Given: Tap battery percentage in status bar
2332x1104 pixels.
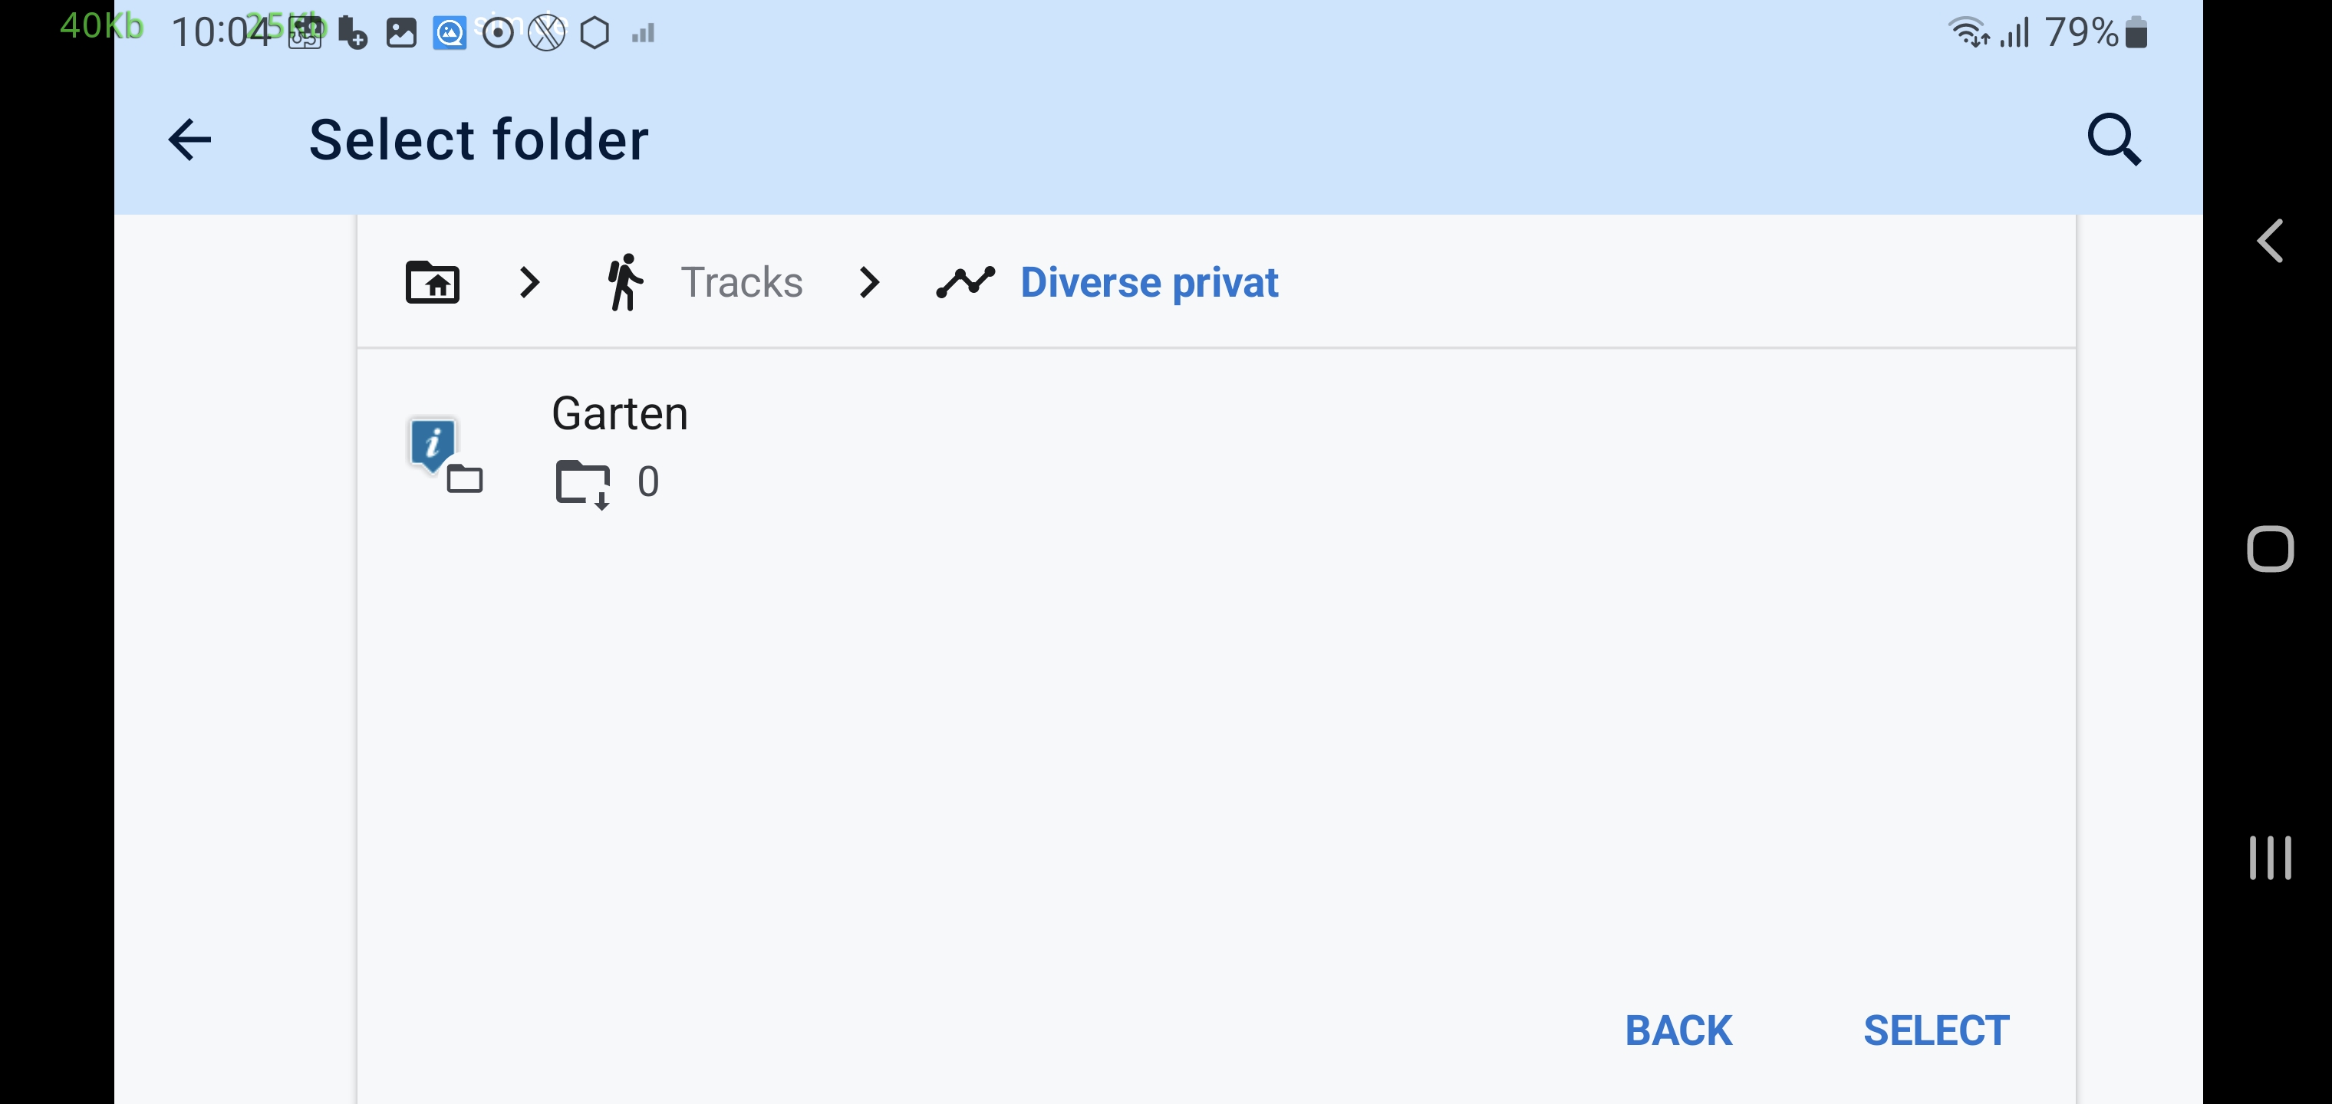Looking at the screenshot, I should click(2080, 32).
